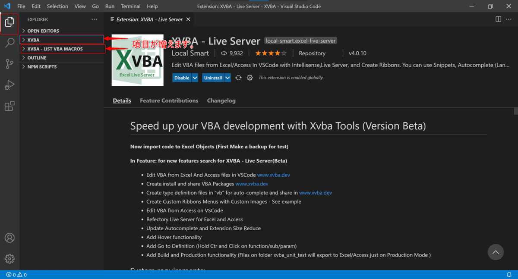Click the scroll-to-top round arrow button
The height and width of the screenshot is (279, 518).
[x=496, y=252]
